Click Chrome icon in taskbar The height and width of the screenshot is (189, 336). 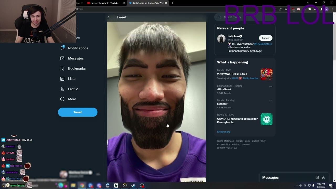coord(82,186)
